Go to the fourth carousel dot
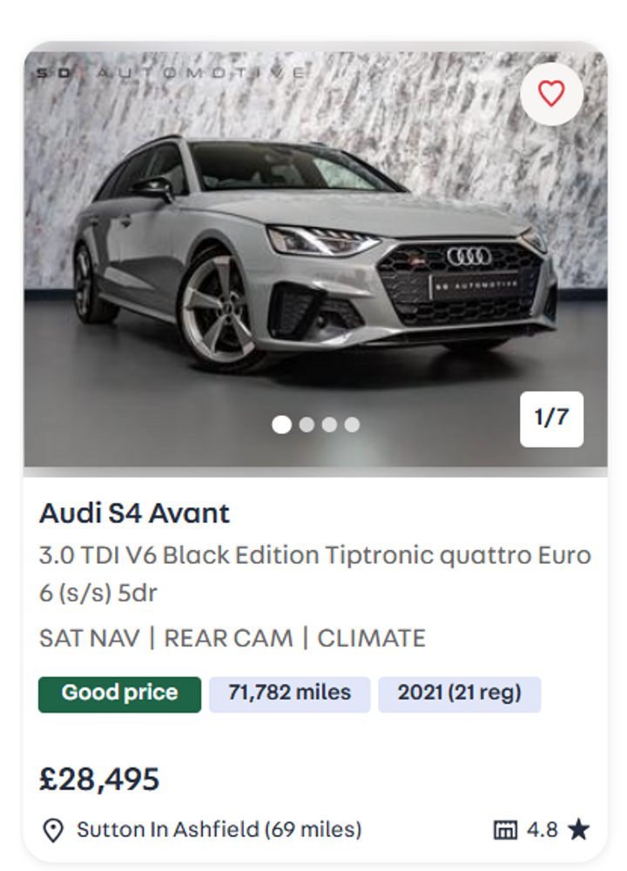The image size is (627, 871). click(x=352, y=425)
